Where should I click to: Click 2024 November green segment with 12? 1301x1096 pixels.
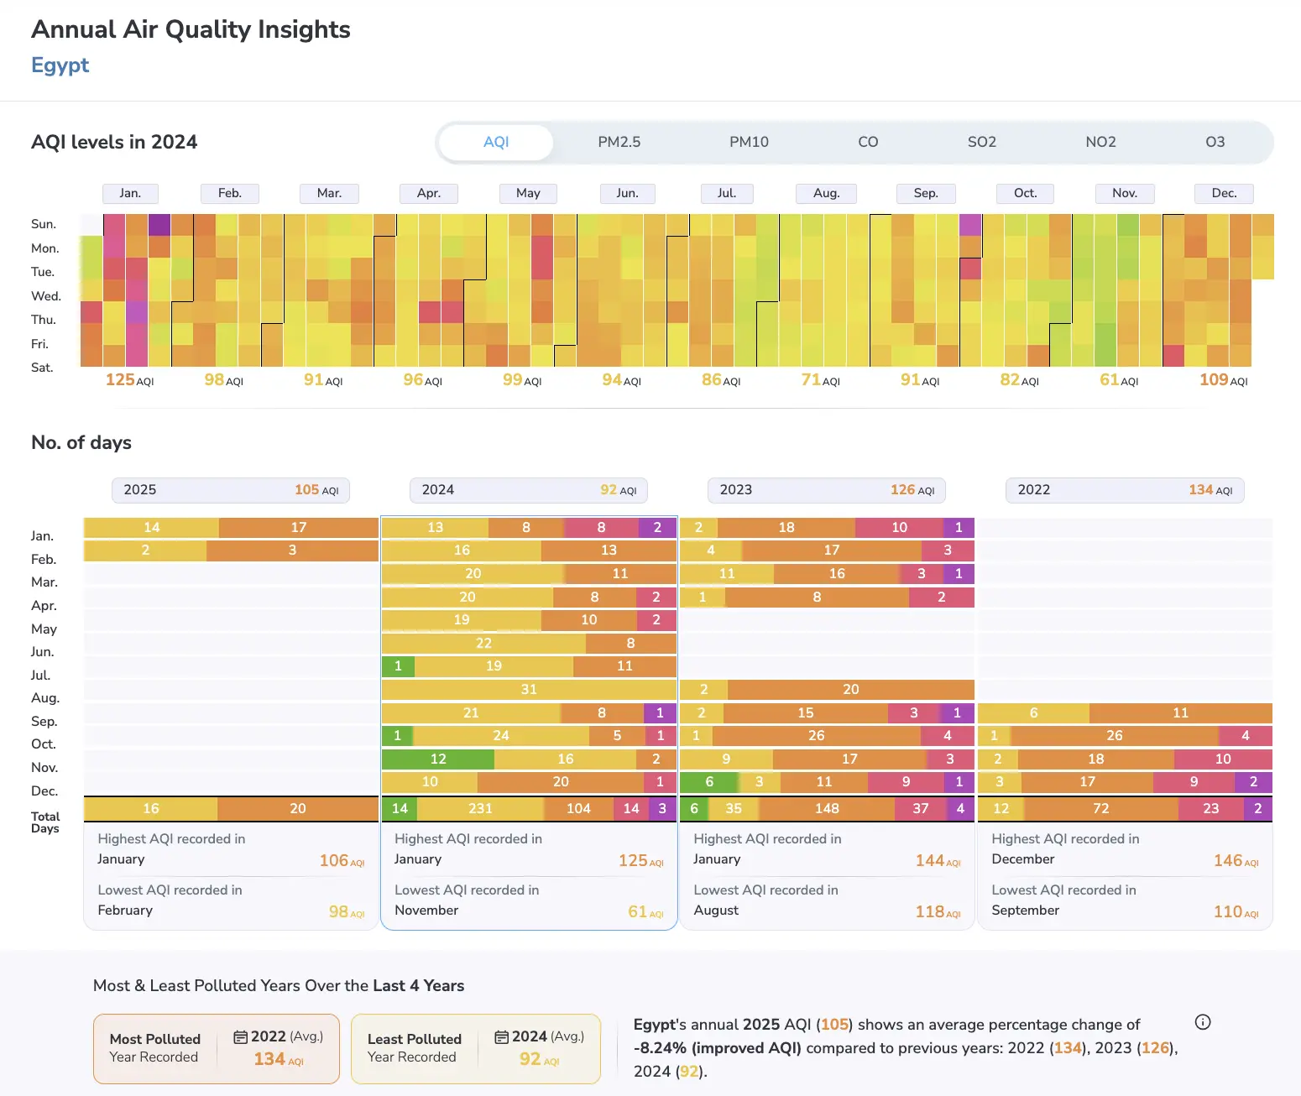point(438,759)
